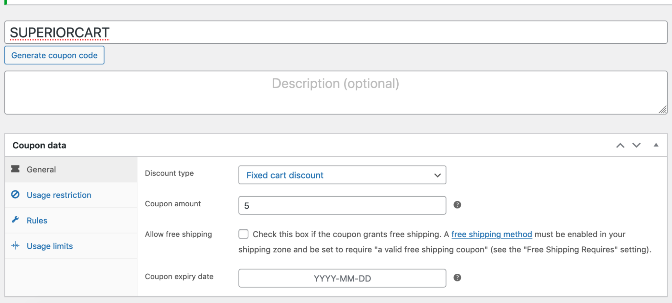Select the prohibition icon next to Usage restriction
This screenshot has width=672, height=303.
point(15,195)
